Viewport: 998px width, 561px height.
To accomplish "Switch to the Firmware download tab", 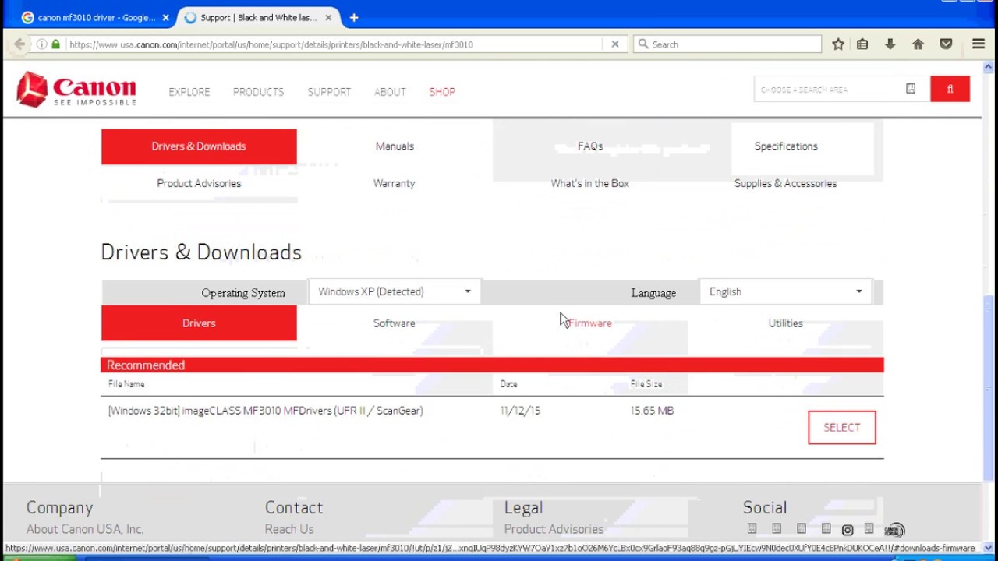I will click(590, 323).
